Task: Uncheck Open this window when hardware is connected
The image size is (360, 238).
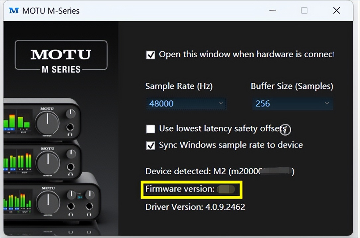Action: [150, 55]
